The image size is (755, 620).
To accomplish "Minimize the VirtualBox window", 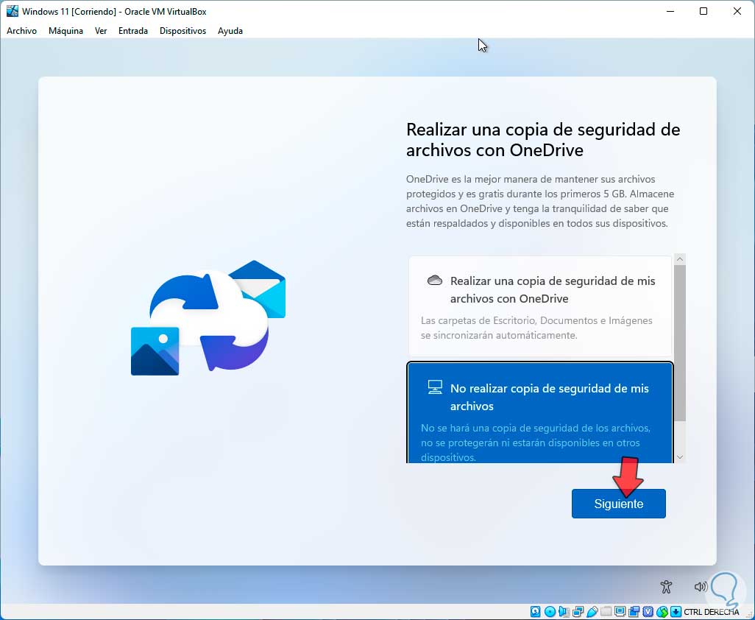I will (x=670, y=11).
